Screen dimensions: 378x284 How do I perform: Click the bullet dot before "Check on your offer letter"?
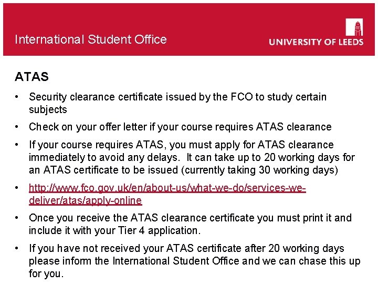tap(18, 127)
